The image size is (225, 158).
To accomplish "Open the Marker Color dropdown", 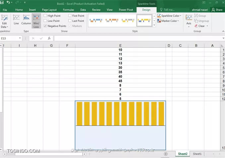I will point(168,21).
